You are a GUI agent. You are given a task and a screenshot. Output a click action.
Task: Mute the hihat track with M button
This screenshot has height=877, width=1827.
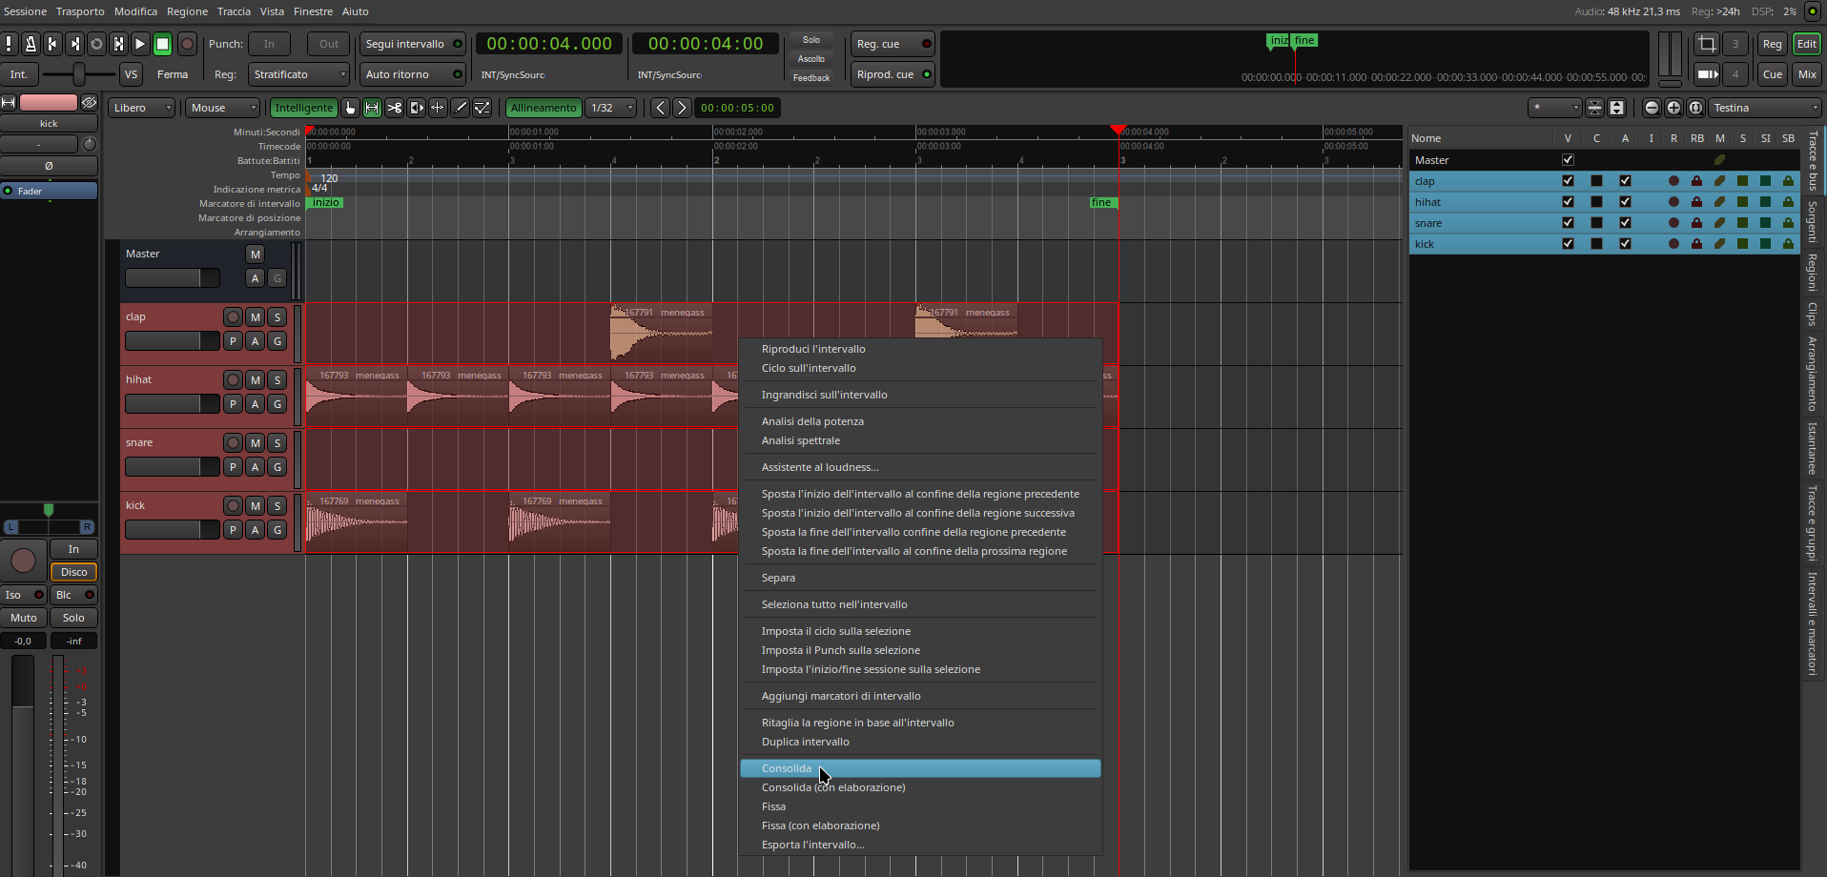pyautogui.click(x=255, y=380)
